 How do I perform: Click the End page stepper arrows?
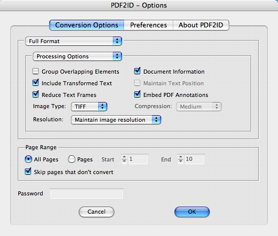point(180,159)
